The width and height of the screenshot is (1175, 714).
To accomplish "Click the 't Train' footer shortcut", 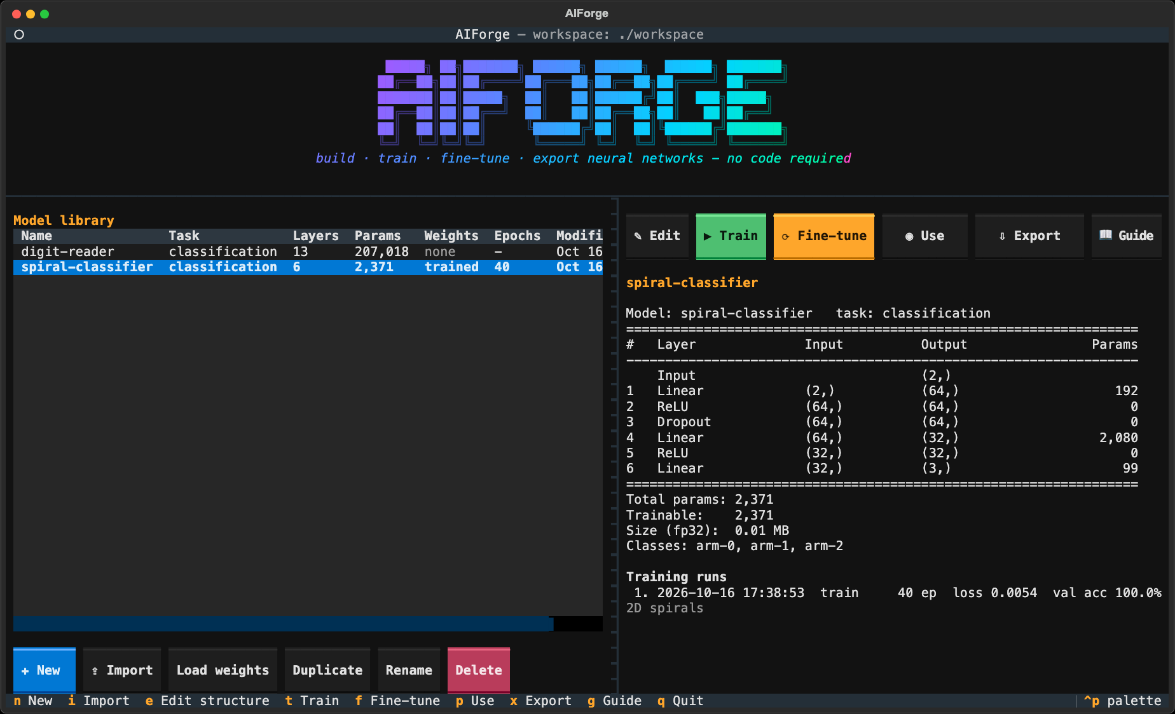I will 312,701.
